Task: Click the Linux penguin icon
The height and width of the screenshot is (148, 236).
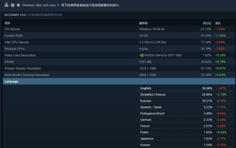Action: pos(6,4)
